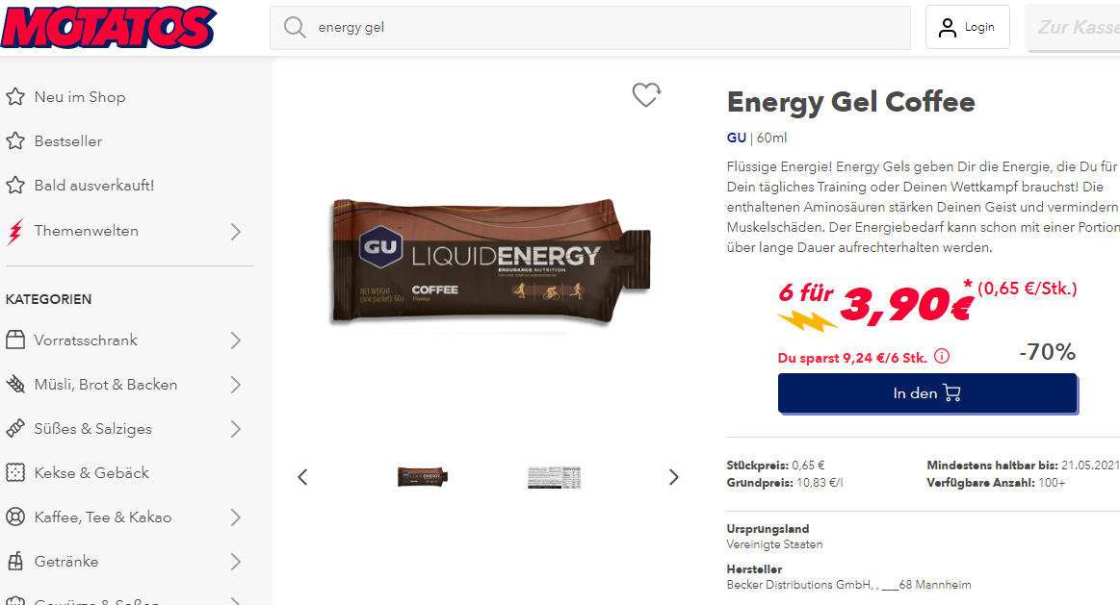Expand the Themenwelten submenu
This screenshot has width=1120, height=605.
[x=236, y=231]
